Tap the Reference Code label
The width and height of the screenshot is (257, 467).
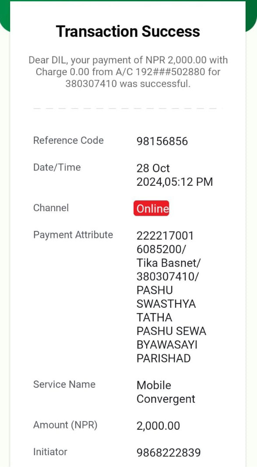68,140
